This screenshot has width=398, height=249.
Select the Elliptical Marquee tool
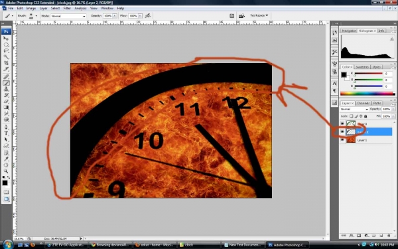[6, 44]
